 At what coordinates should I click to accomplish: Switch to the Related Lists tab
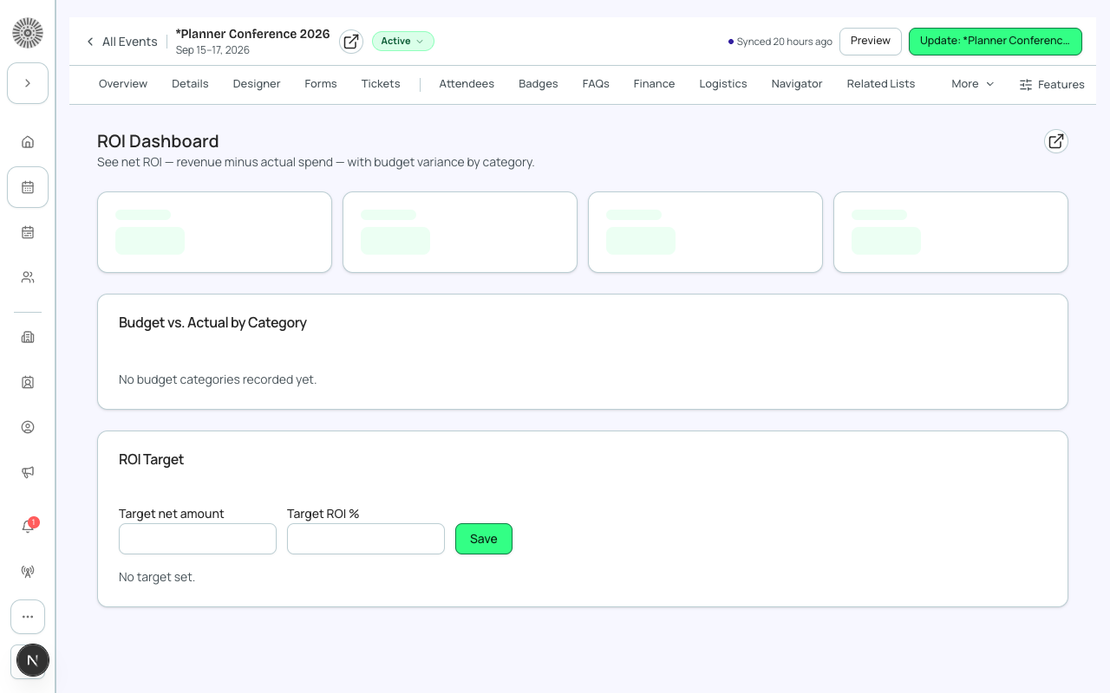tap(881, 84)
